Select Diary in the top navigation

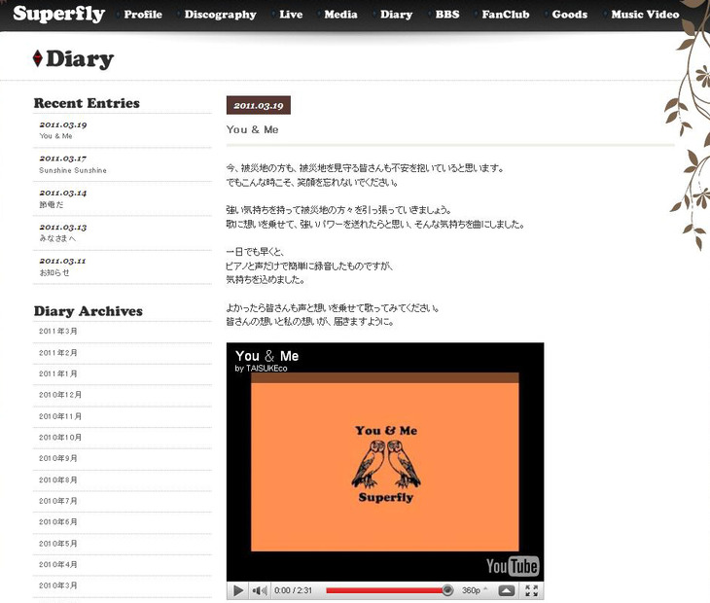(396, 15)
